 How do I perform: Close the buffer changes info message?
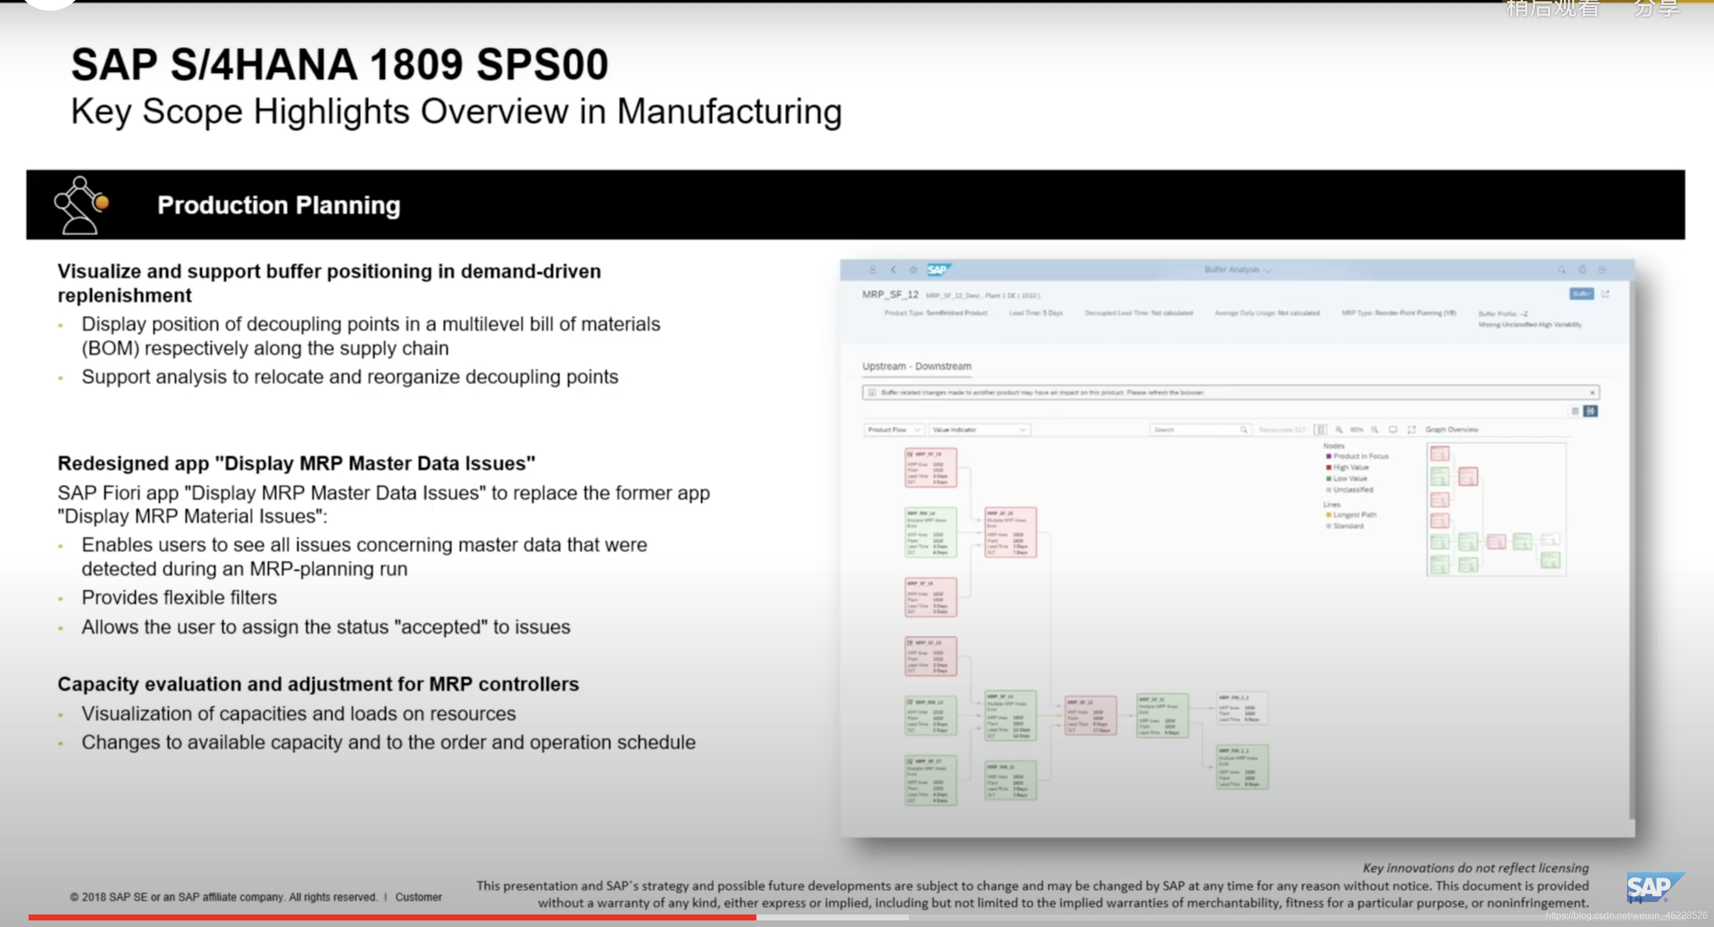(1593, 393)
